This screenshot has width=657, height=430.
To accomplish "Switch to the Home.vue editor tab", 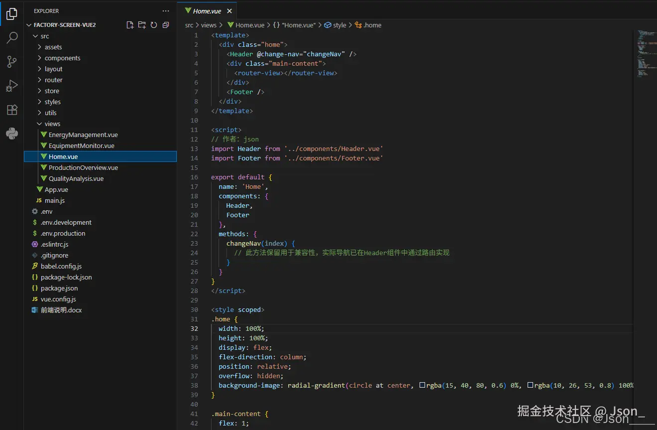I will coord(207,11).
